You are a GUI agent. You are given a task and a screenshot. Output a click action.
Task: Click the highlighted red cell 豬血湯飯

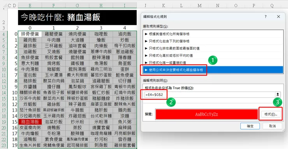pyautogui.click(x=30, y=122)
